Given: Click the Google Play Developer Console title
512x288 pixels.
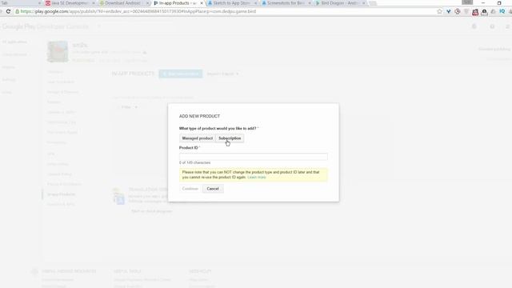Looking at the screenshot, I should point(46,26).
